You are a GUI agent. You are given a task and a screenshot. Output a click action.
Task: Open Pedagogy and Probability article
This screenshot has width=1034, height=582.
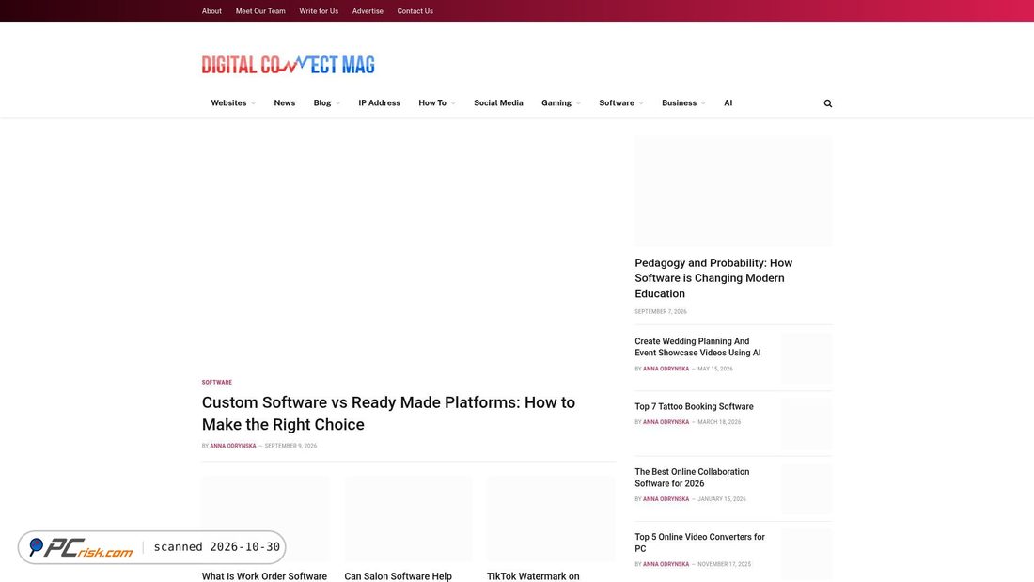tap(713, 277)
